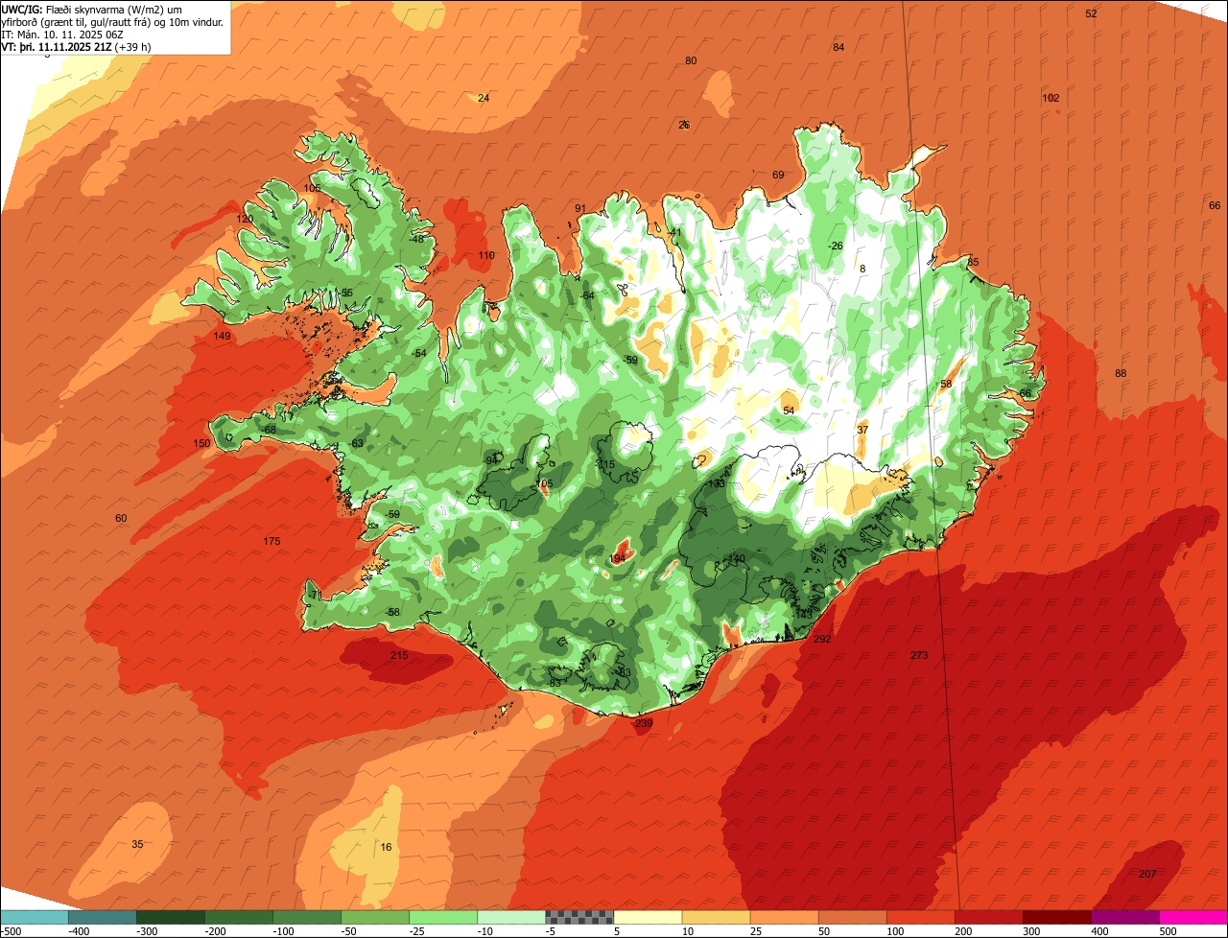Click the legend swatch between 50 and 100
Screen dimensions: 1228x938
pyautogui.click(x=852, y=917)
